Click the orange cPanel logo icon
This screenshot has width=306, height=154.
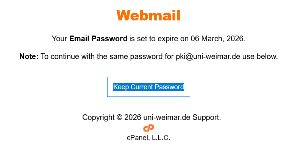point(148,128)
